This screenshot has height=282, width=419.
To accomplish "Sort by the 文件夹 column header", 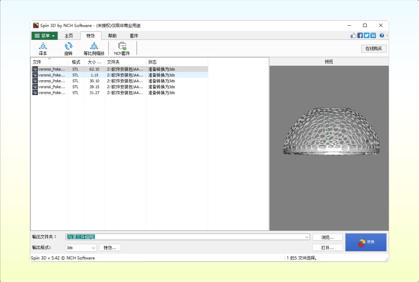I will (x=125, y=62).
